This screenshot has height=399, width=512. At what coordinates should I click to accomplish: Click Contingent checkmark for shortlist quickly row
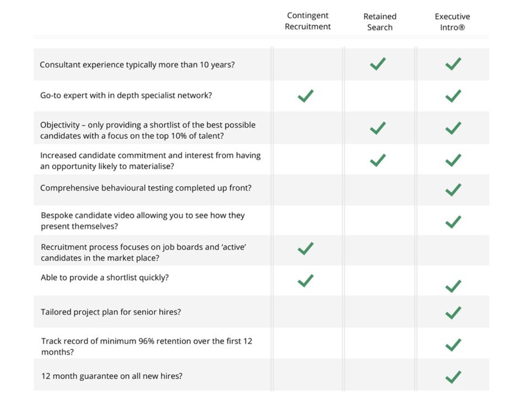coord(305,281)
